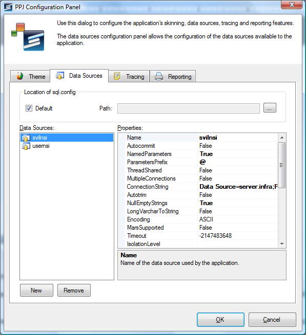The image size is (306, 335).
Task: Click the usemsi data source icon
Action: 26,146
